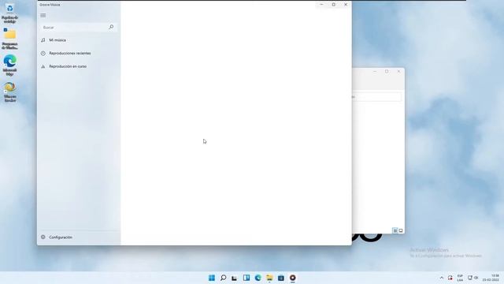This screenshot has height=284, width=504.
Task: Switch background window to details view
Action: [x=395, y=230]
